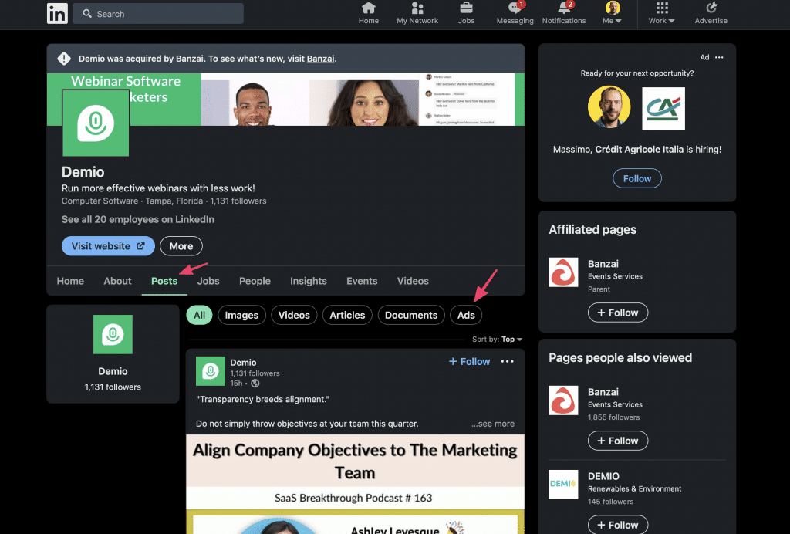Switch to the company Home tab

pyautogui.click(x=70, y=281)
